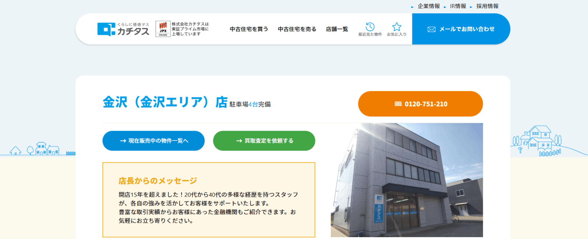Open the IR情報 link
This screenshot has width=588, height=239.
[x=458, y=6]
